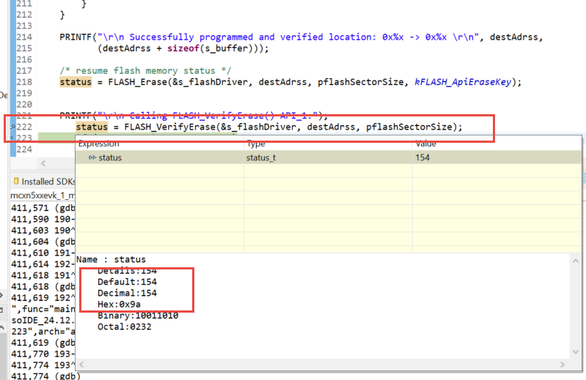
Task: Click the instruction pointer marker on line 222
Action: [x=14, y=127]
